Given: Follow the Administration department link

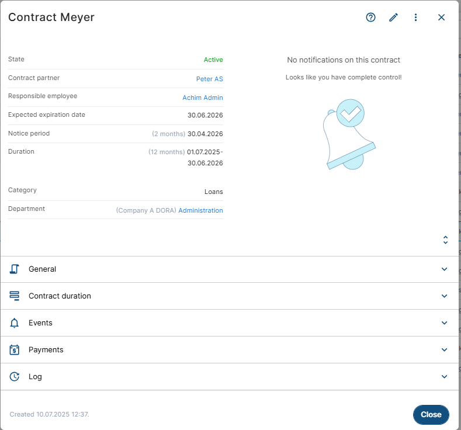Looking at the screenshot, I should pyautogui.click(x=200, y=210).
